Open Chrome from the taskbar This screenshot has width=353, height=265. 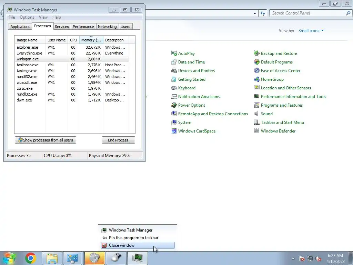pyautogui.click(x=31, y=258)
